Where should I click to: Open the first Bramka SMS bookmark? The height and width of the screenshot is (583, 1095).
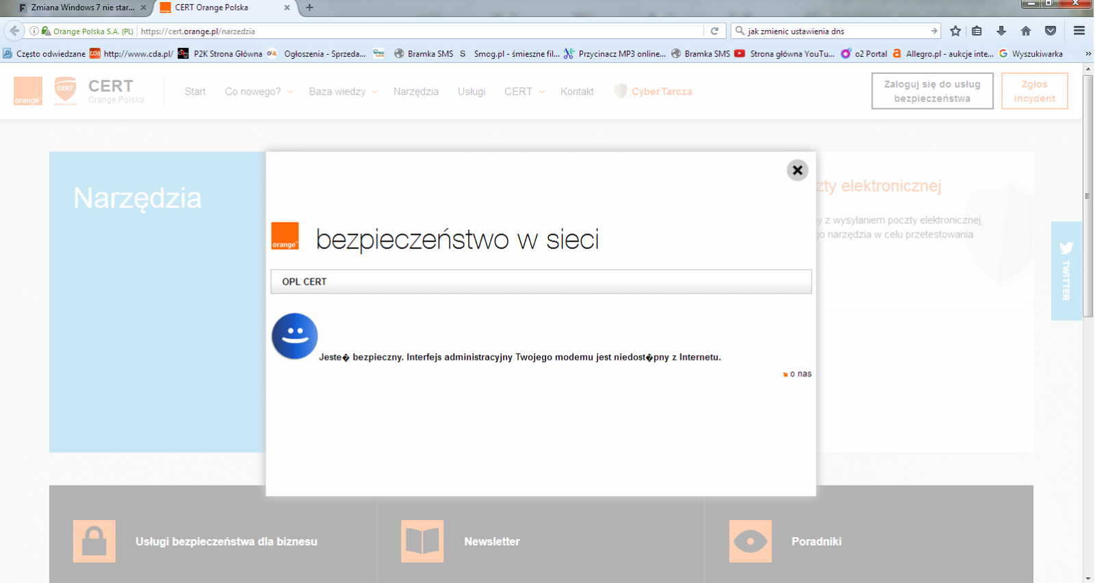click(x=424, y=53)
